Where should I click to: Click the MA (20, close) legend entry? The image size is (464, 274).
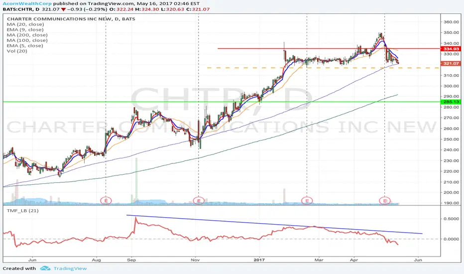point(25,24)
